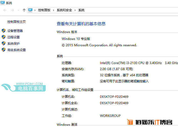Click 计算机全名 label

coord(70,103)
